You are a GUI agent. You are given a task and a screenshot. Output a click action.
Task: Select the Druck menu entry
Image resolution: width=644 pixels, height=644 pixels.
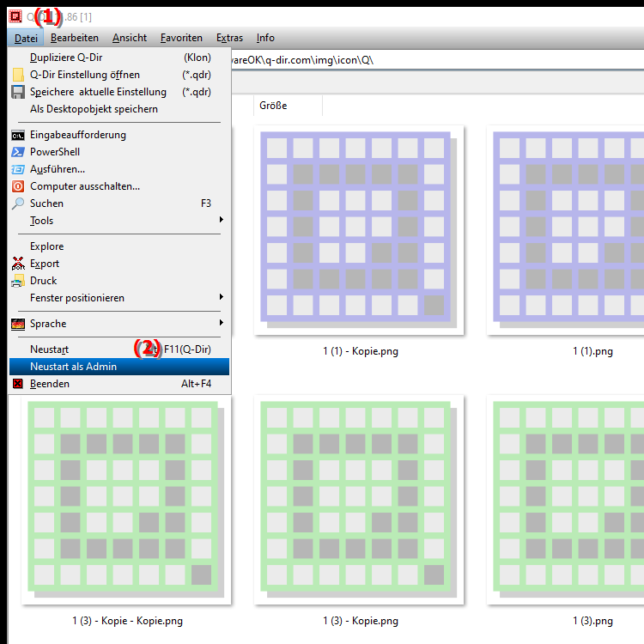(119, 281)
